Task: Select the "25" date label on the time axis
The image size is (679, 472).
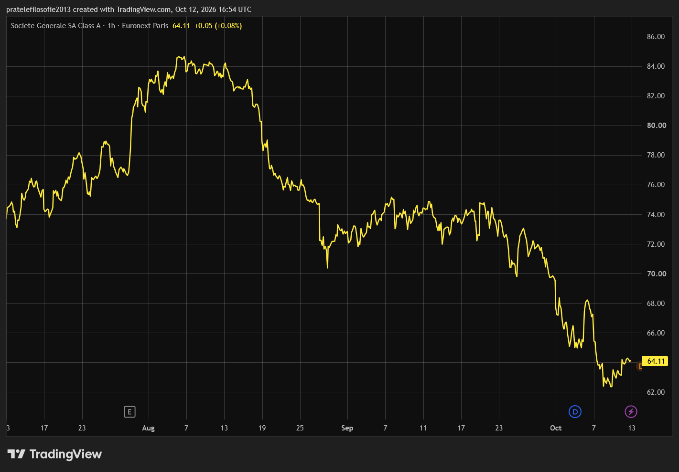Action: (300, 428)
